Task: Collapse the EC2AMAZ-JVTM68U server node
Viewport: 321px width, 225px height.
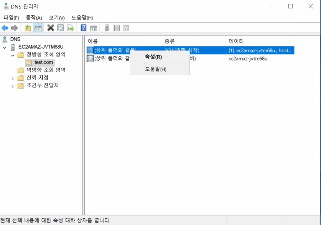Action: tap(5, 47)
